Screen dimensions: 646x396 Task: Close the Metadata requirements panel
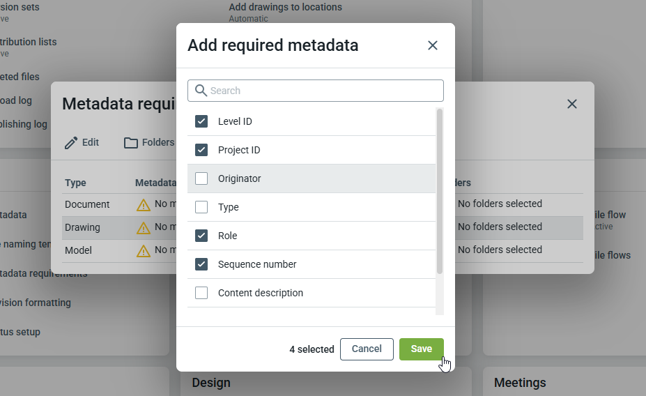[x=572, y=104]
